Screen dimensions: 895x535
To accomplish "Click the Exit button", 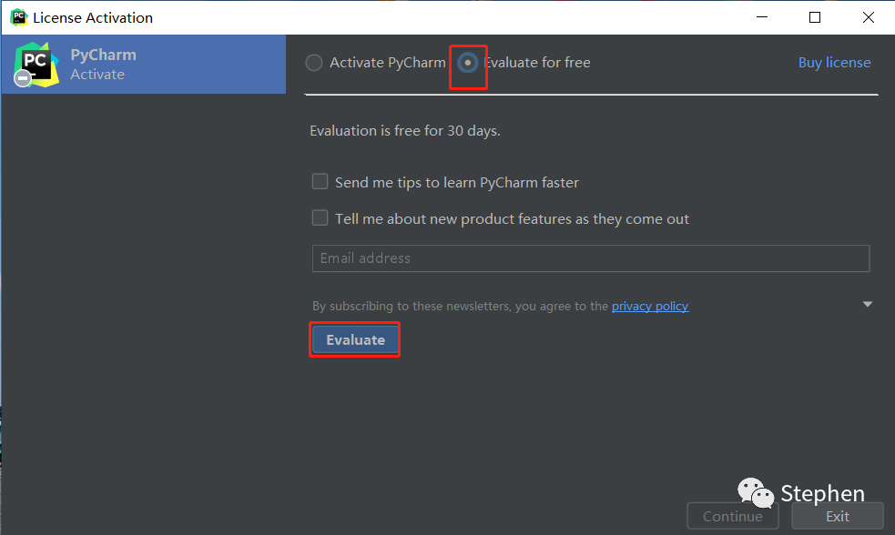I will pos(838,516).
